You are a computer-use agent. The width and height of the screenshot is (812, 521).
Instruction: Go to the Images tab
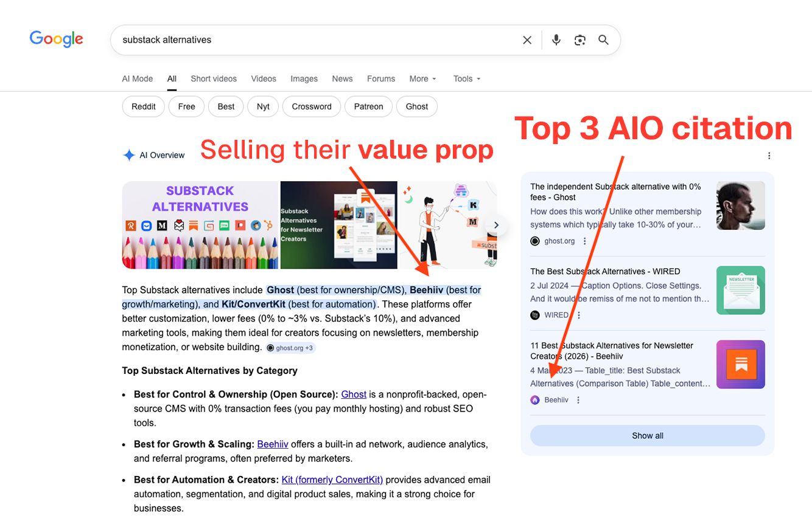point(304,79)
